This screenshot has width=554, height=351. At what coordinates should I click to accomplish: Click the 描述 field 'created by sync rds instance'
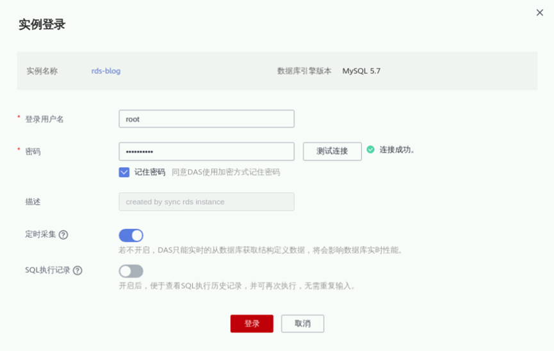(206, 202)
